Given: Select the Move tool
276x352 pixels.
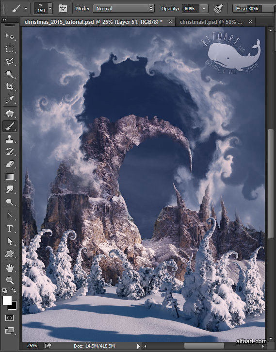Looking at the screenshot, I should point(10,36).
